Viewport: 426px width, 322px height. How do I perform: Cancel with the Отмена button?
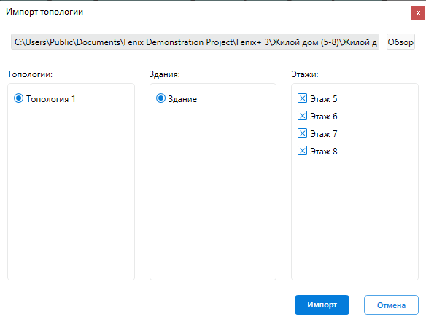pos(391,305)
